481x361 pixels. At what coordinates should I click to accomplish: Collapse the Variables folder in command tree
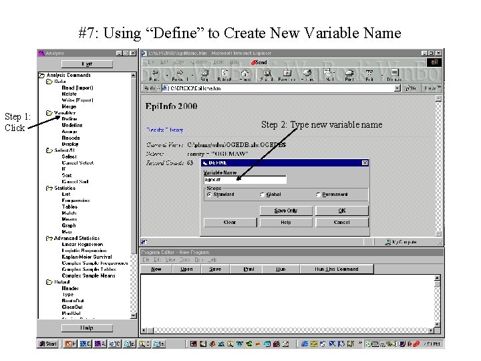click(49, 113)
